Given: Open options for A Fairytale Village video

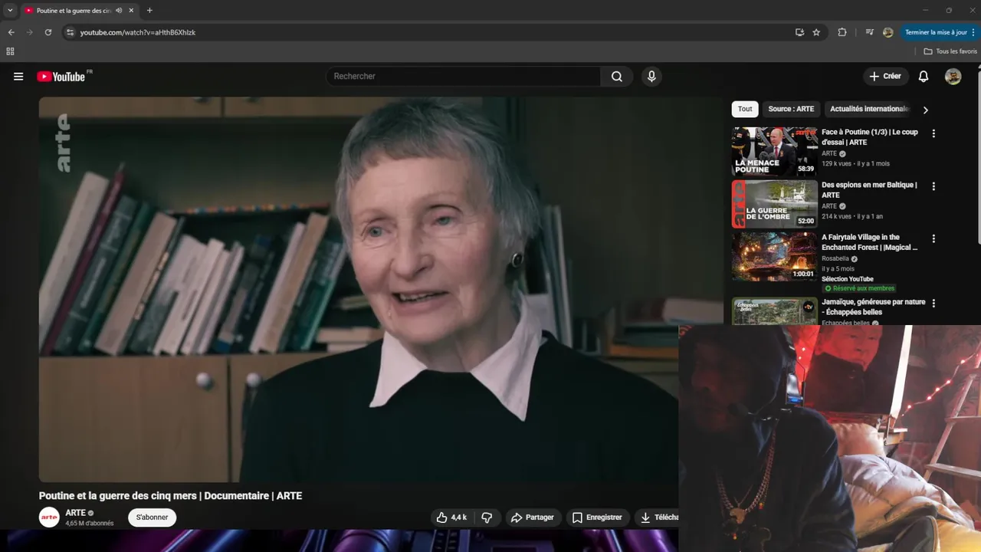Looking at the screenshot, I should 933,238.
